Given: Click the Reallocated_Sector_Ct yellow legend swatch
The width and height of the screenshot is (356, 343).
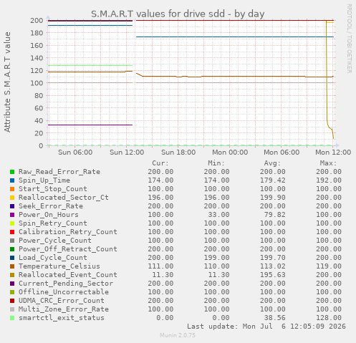Looking at the screenshot, I should coord(12,198).
